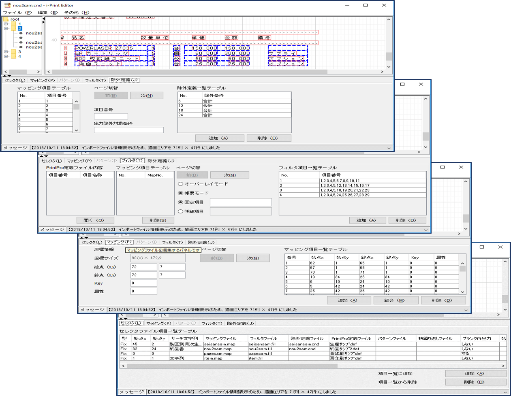Expand message bar chevron in top window
Screen dimensions: 511x396
389,148
